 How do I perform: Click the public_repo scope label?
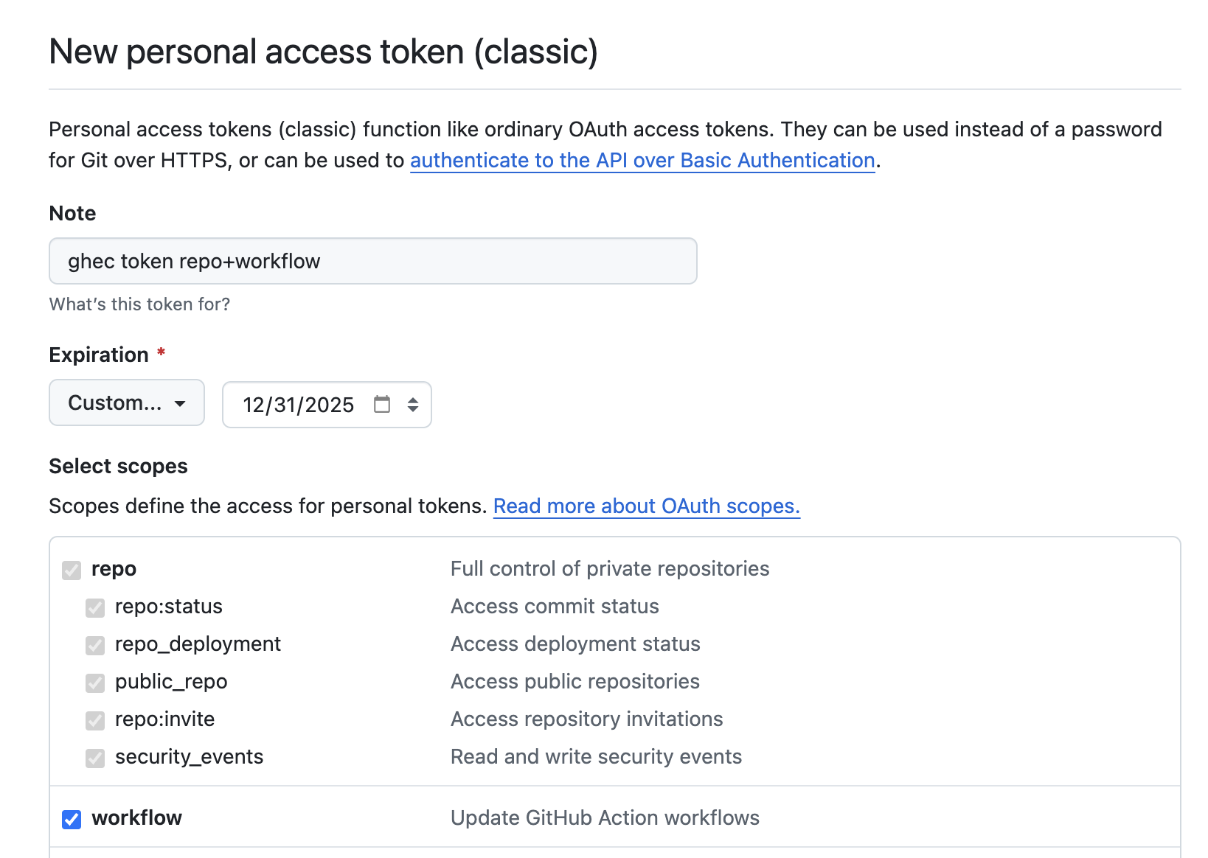click(x=171, y=681)
